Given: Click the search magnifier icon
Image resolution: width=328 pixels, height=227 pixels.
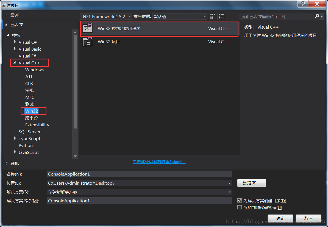Looking at the screenshot, I should [x=317, y=16].
